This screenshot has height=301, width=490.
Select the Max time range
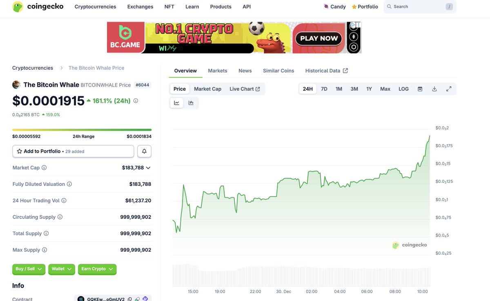click(385, 89)
